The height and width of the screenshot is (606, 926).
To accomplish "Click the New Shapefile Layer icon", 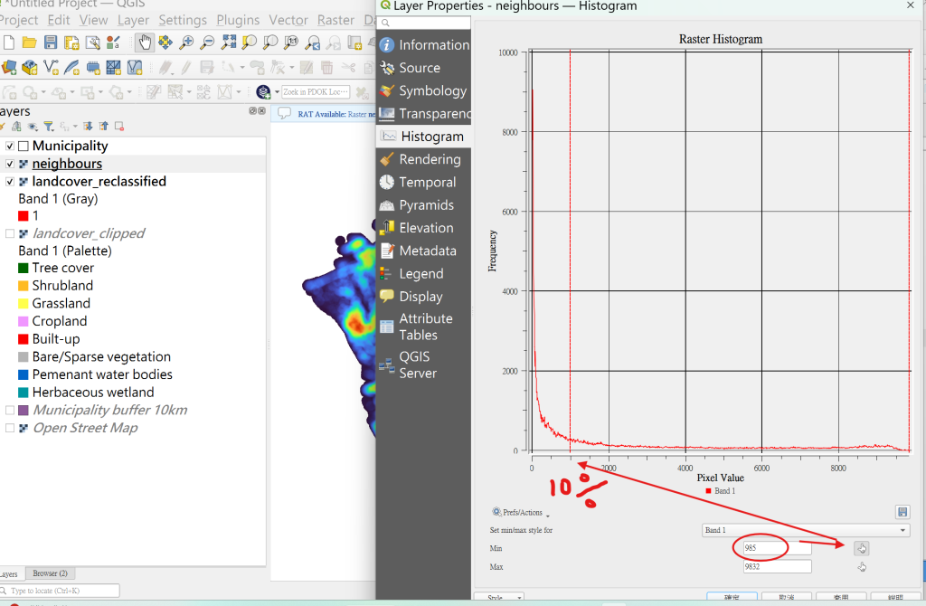I will [51, 67].
